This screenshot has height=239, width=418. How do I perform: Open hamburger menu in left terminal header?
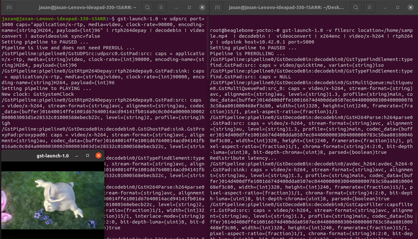coord(161,7)
